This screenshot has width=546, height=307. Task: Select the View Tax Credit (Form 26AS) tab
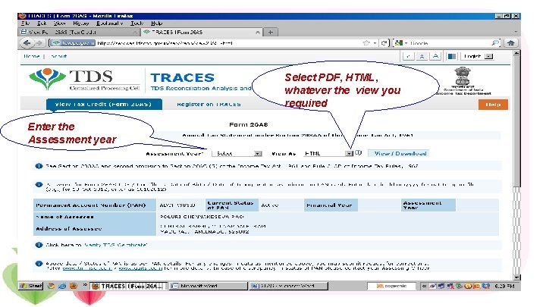(104, 104)
